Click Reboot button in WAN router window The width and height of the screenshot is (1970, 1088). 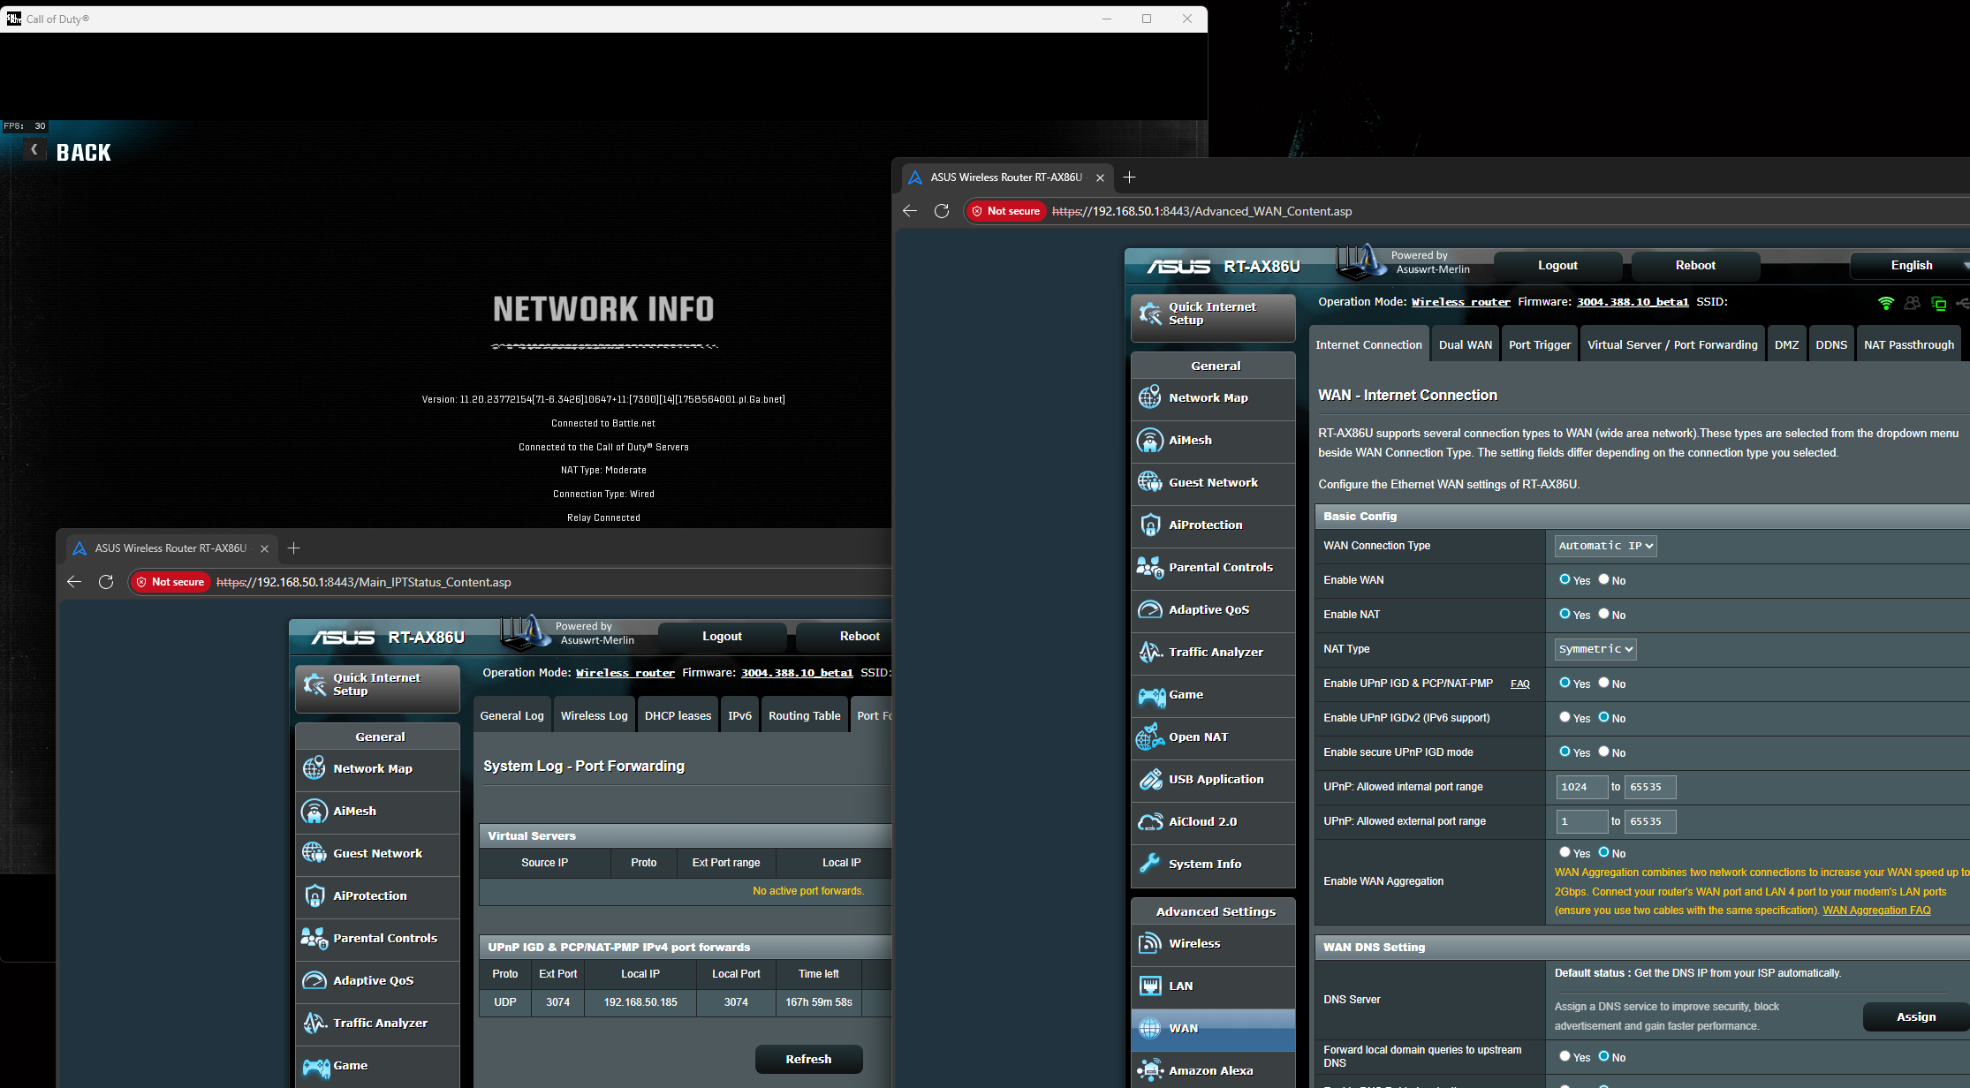point(1695,265)
